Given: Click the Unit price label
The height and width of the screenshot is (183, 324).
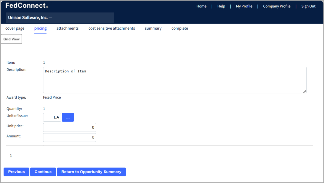Looking at the screenshot, I should point(15,126).
